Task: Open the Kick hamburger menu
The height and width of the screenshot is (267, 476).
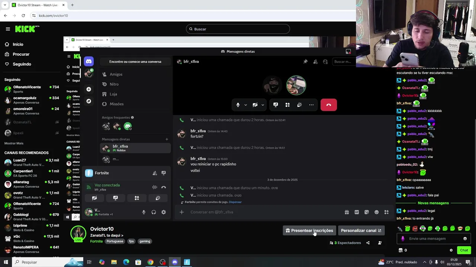Action: point(8,29)
